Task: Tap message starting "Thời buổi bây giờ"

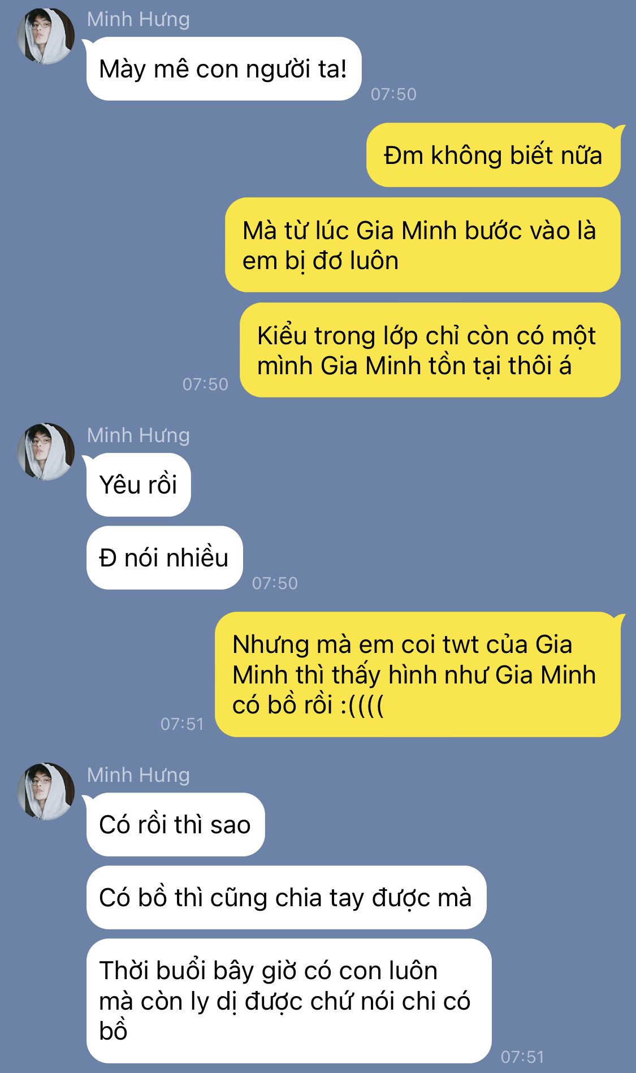Action: [x=289, y=1001]
